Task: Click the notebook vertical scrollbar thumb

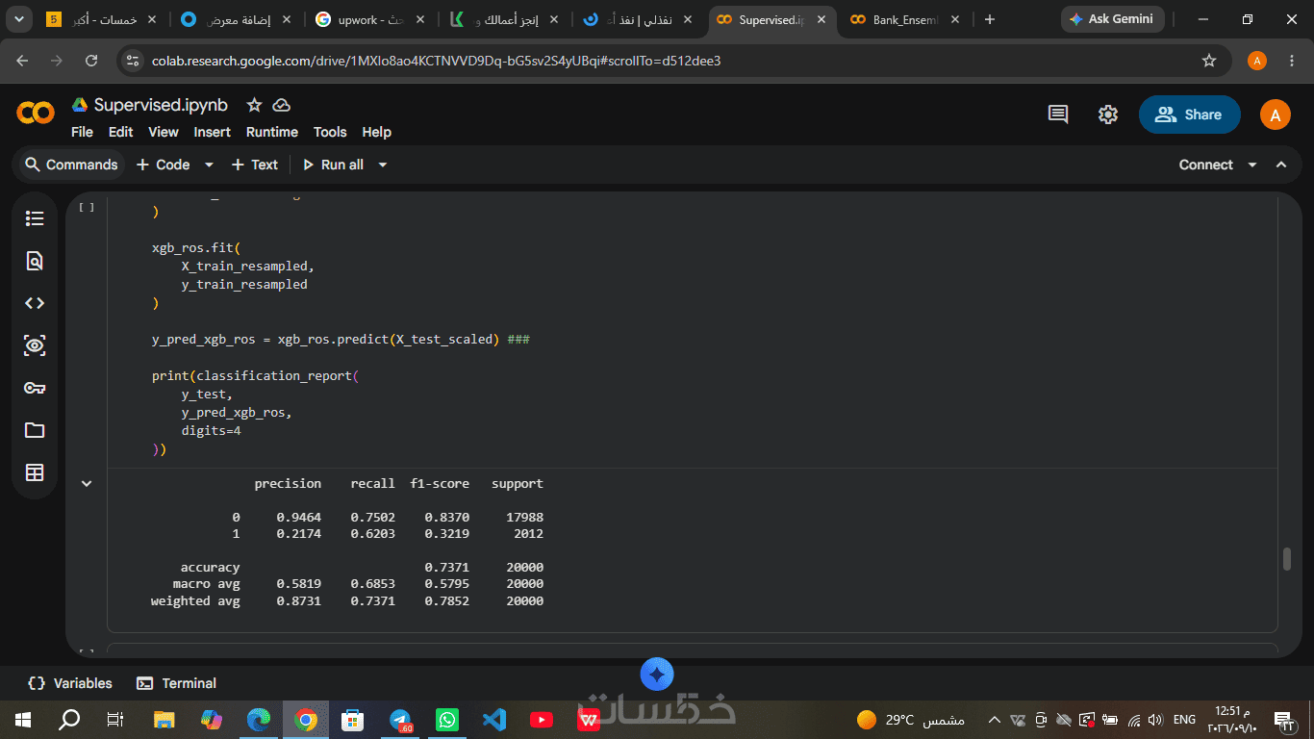Action: tap(1287, 559)
